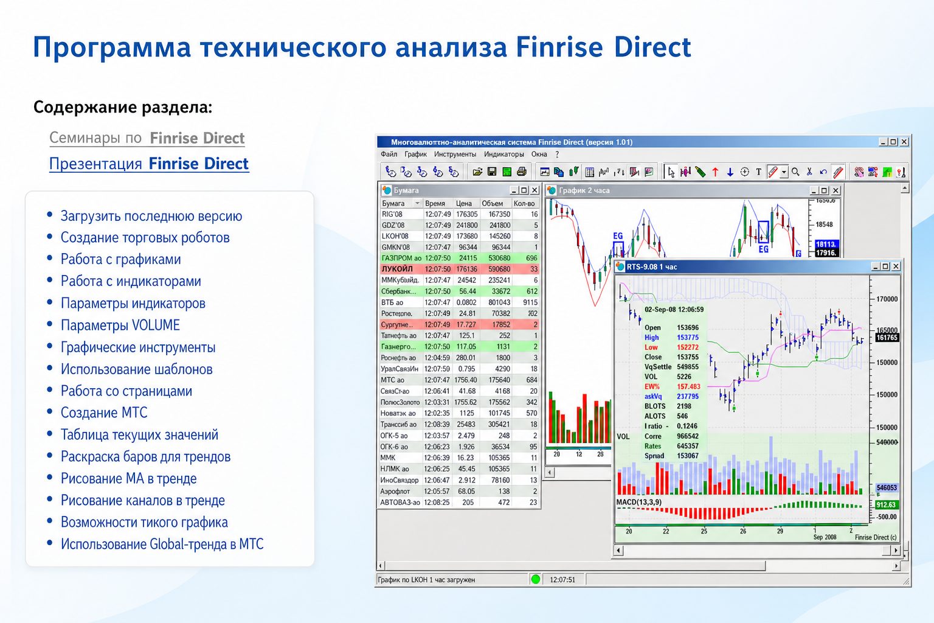Select the blue down arrow tool
This screenshot has height=623, width=934.
pyautogui.click(x=730, y=172)
